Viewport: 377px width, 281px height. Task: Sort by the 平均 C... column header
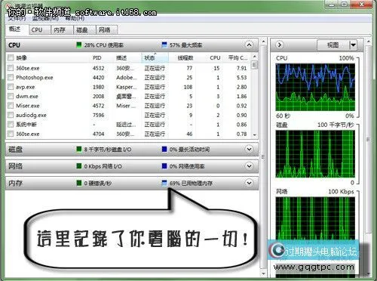coord(238,58)
